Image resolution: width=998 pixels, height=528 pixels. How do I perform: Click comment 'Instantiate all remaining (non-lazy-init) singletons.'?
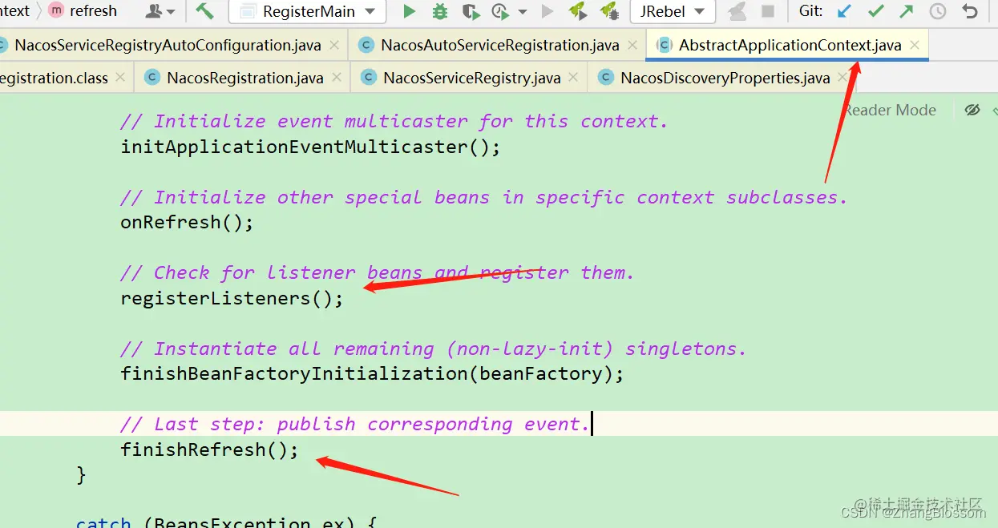click(x=433, y=349)
